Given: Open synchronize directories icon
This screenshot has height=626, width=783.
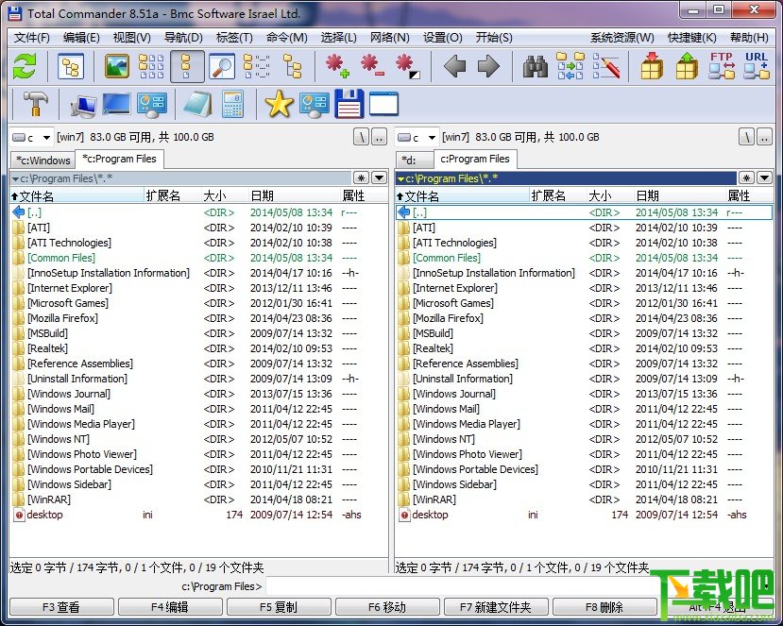Looking at the screenshot, I should tap(570, 66).
